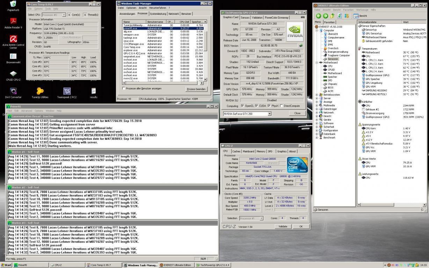Check Prozesse aller Benutzer anzeigen
Image resolution: width=429 pixels, height=268 pixels.
124,88
